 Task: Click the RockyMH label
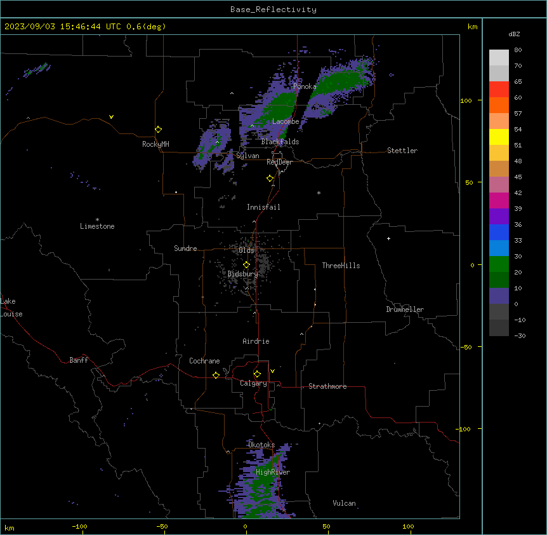tap(155, 144)
